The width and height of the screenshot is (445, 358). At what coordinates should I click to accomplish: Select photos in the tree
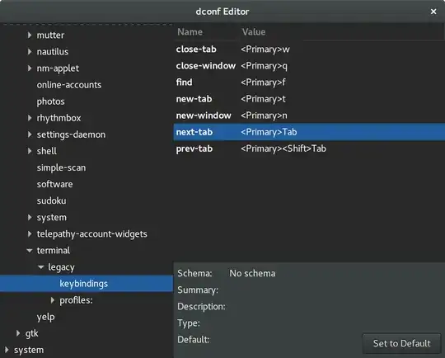(50, 101)
